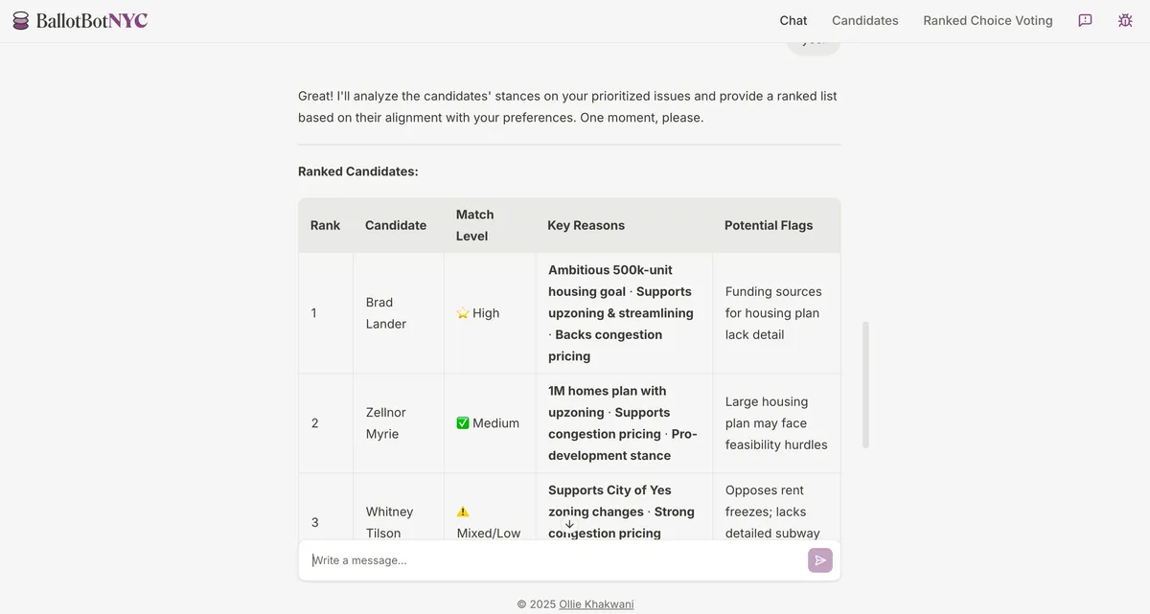Click rank number 1 cell
The height and width of the screenshot is (614, 1150).
[326, 313]
